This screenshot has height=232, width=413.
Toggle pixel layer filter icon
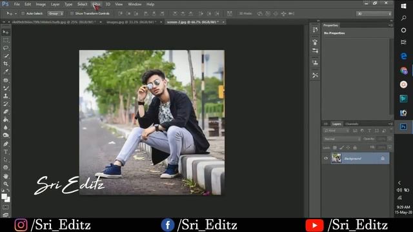click(355, 131)
